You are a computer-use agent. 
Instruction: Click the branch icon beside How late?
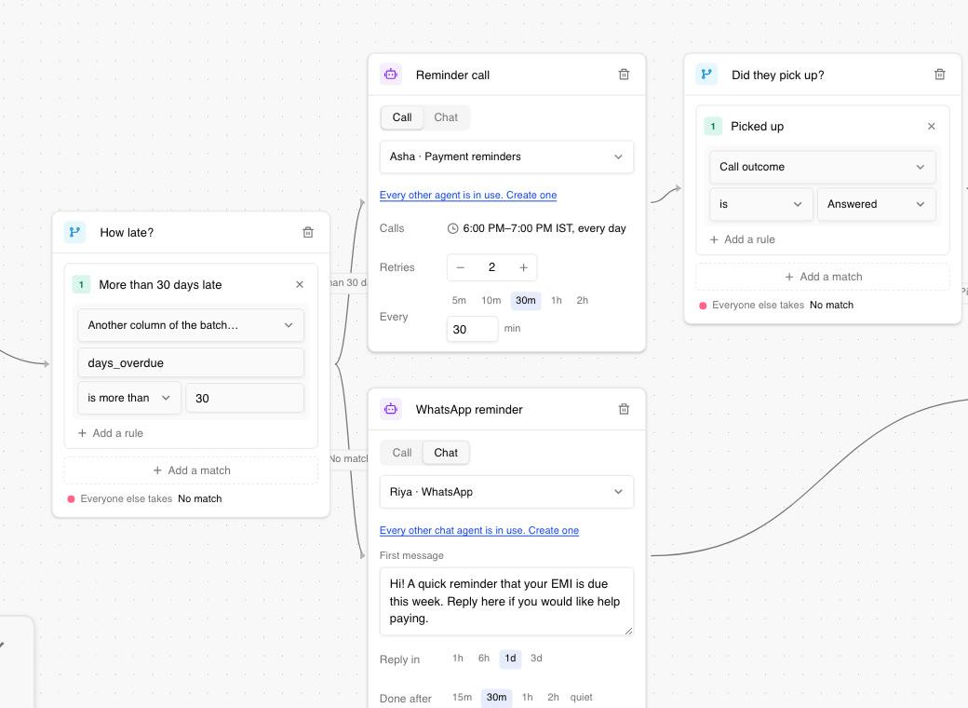click(x=74, y=232)
